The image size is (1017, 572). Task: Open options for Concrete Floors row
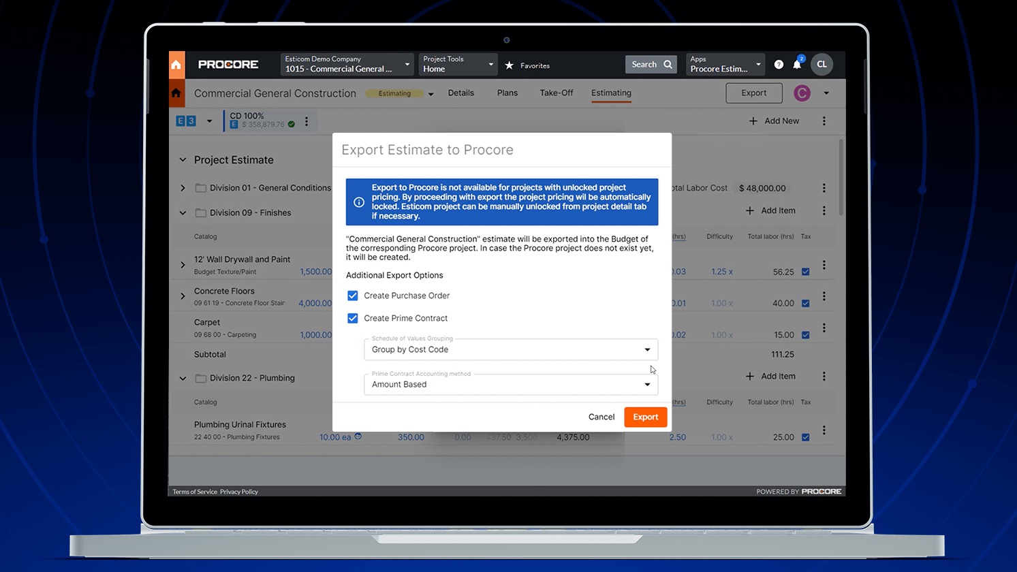point(824,296)
